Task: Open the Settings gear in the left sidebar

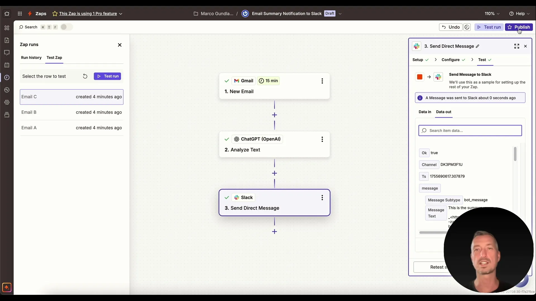Action: click(7, 102)
